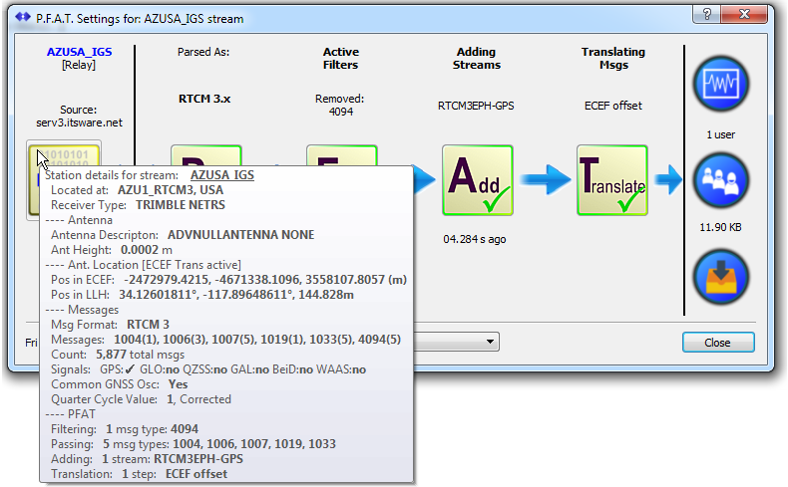The image size is (788, 487).
Task: Click the RTCM3EPH-GPS added stream label
Action: tap(477, 105)
